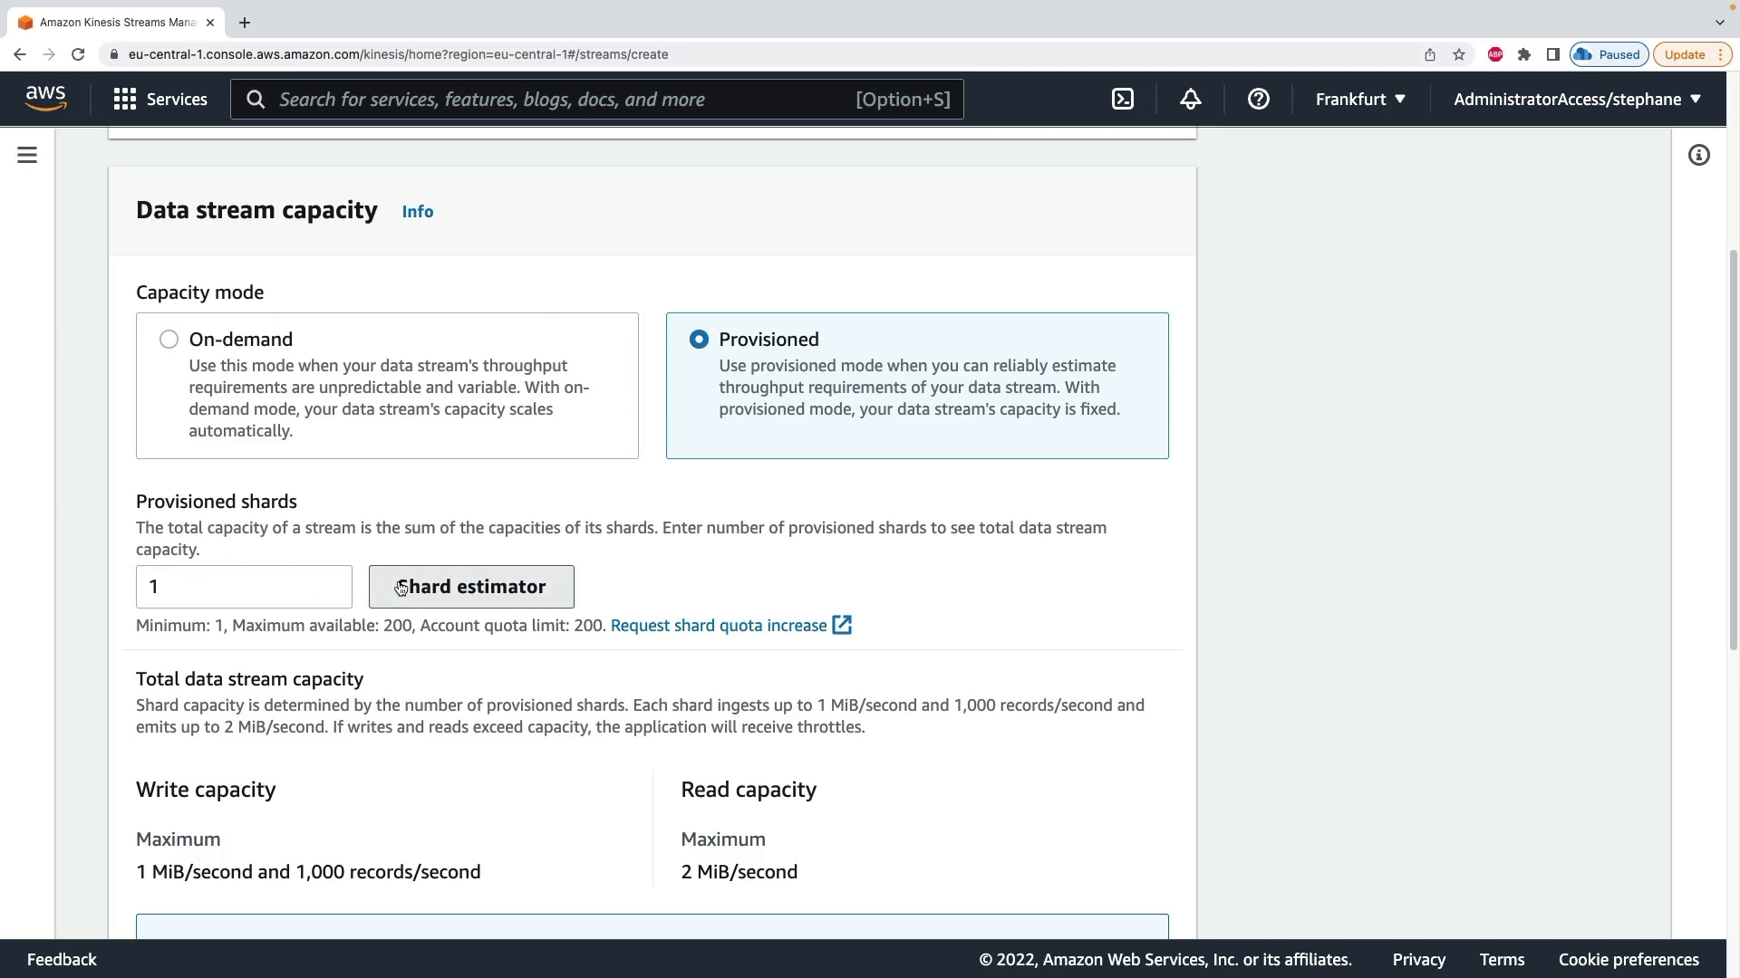The height and width of the screenshot is (978, 1740).
Task: Bookmark page with the star icon
Action: click(x=1459, y=54)
